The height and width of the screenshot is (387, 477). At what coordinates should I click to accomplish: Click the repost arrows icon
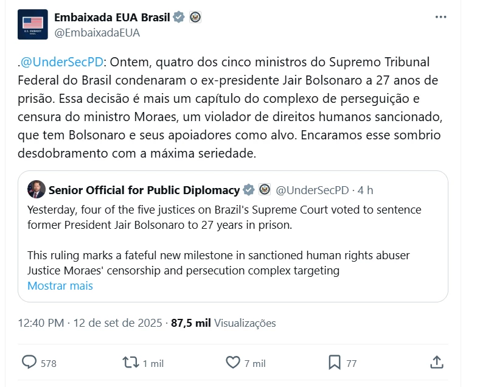coord(131,363)
